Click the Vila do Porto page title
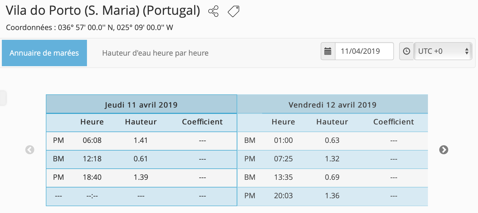478x213 pixels. click(x=103, y=11)
